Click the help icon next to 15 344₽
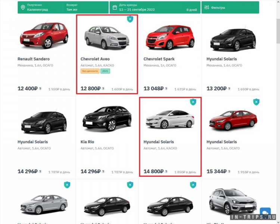 click(x=229, y=171)
